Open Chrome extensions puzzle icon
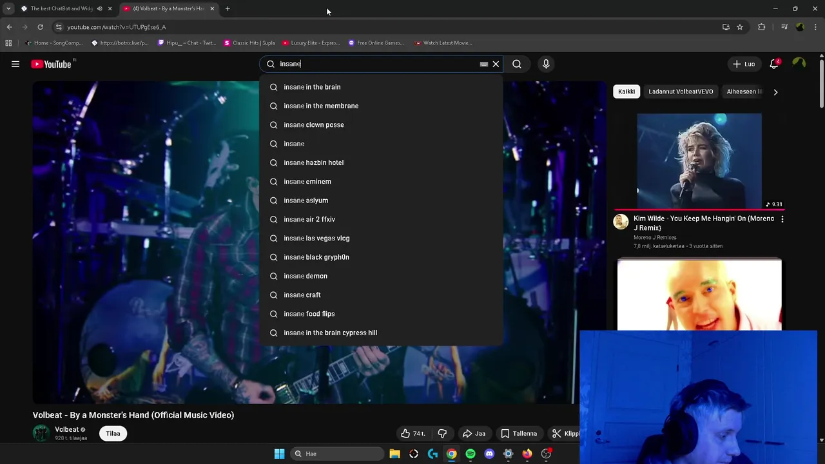Screen dimensions: 825x464 pos(762,27)
